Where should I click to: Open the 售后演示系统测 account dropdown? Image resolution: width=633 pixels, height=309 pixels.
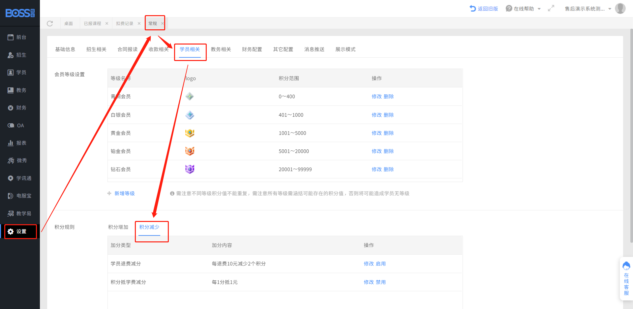(588, 9)
